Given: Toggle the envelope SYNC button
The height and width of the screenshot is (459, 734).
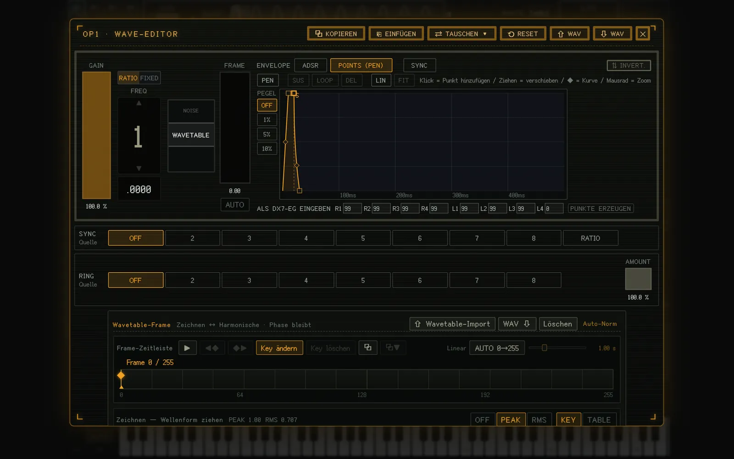Looking at the screenshot, I should point(419,65).
